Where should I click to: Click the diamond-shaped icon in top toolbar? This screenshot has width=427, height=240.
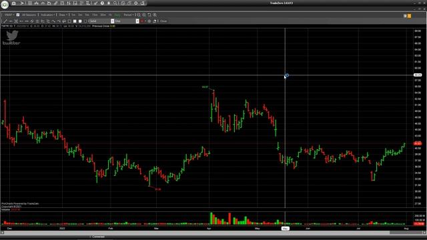136,3
